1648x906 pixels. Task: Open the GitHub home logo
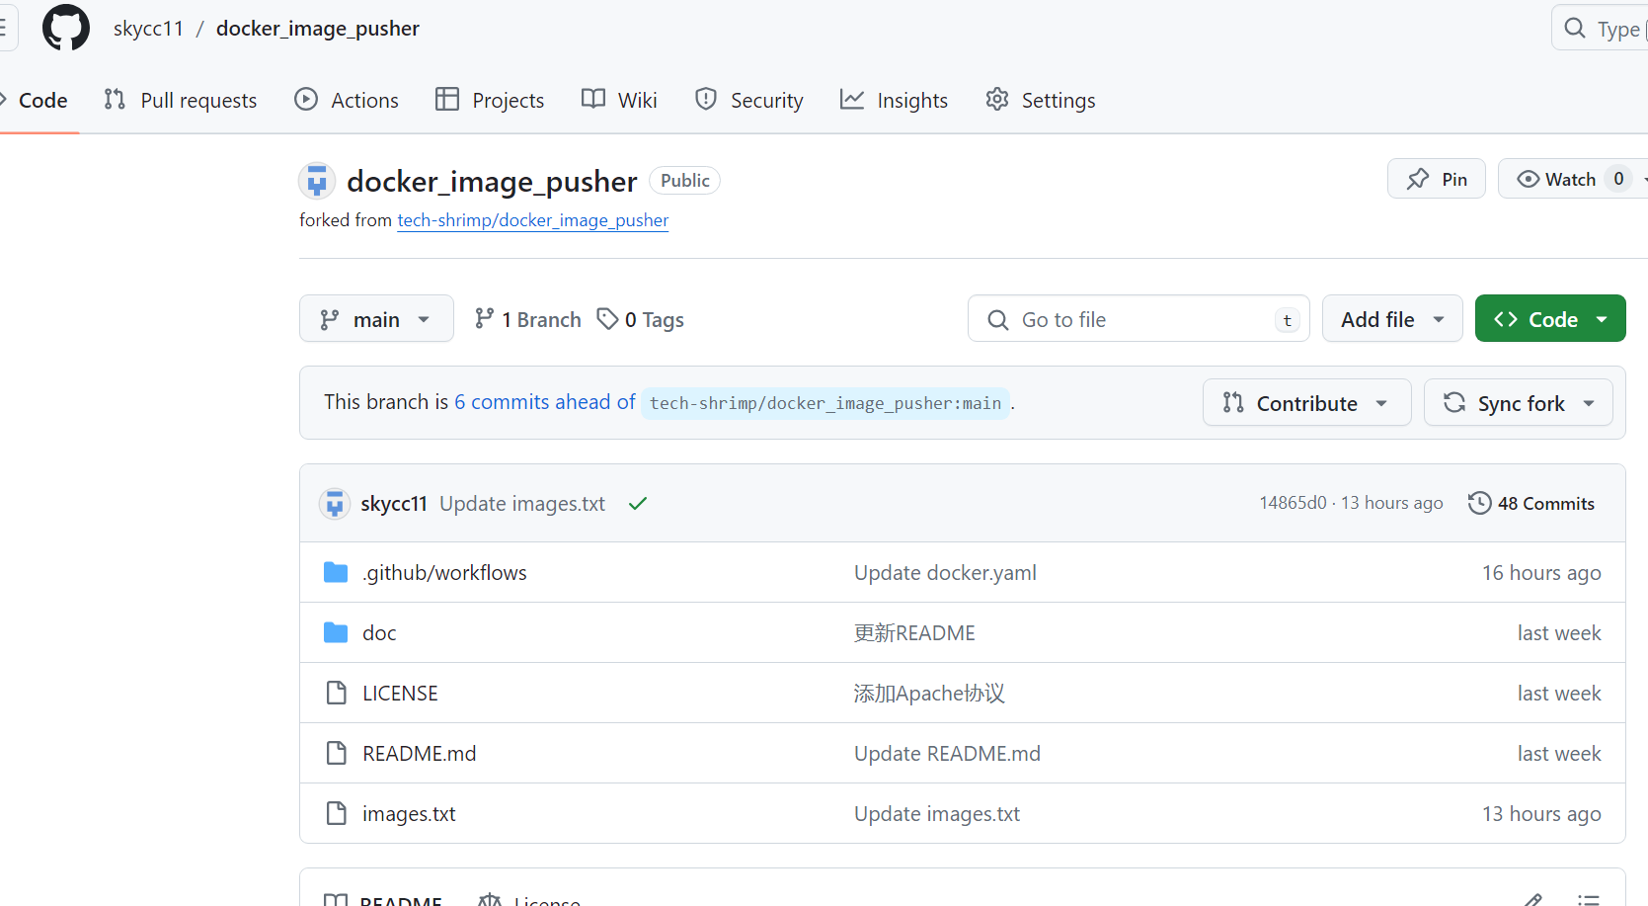(66, 28)
